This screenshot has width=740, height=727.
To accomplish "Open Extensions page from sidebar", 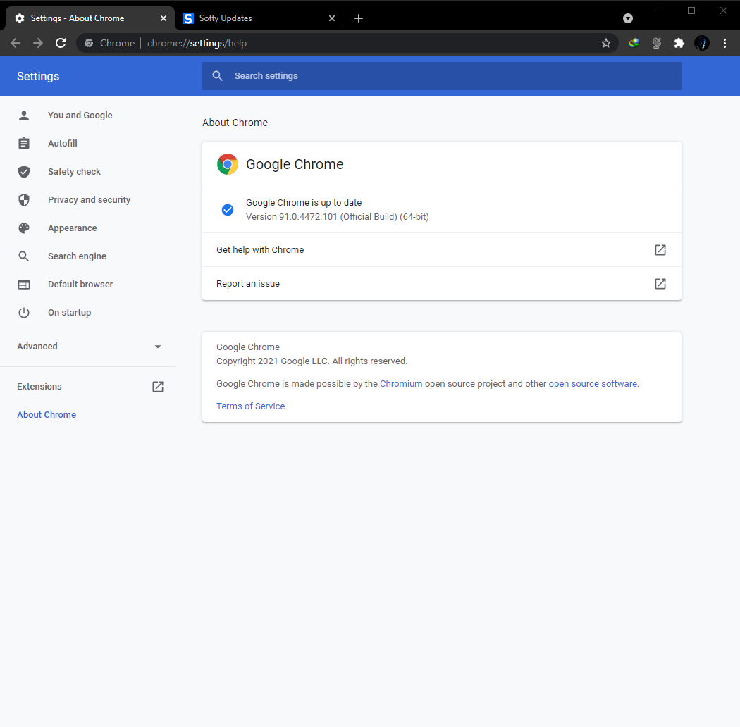I will click(39, 387).
